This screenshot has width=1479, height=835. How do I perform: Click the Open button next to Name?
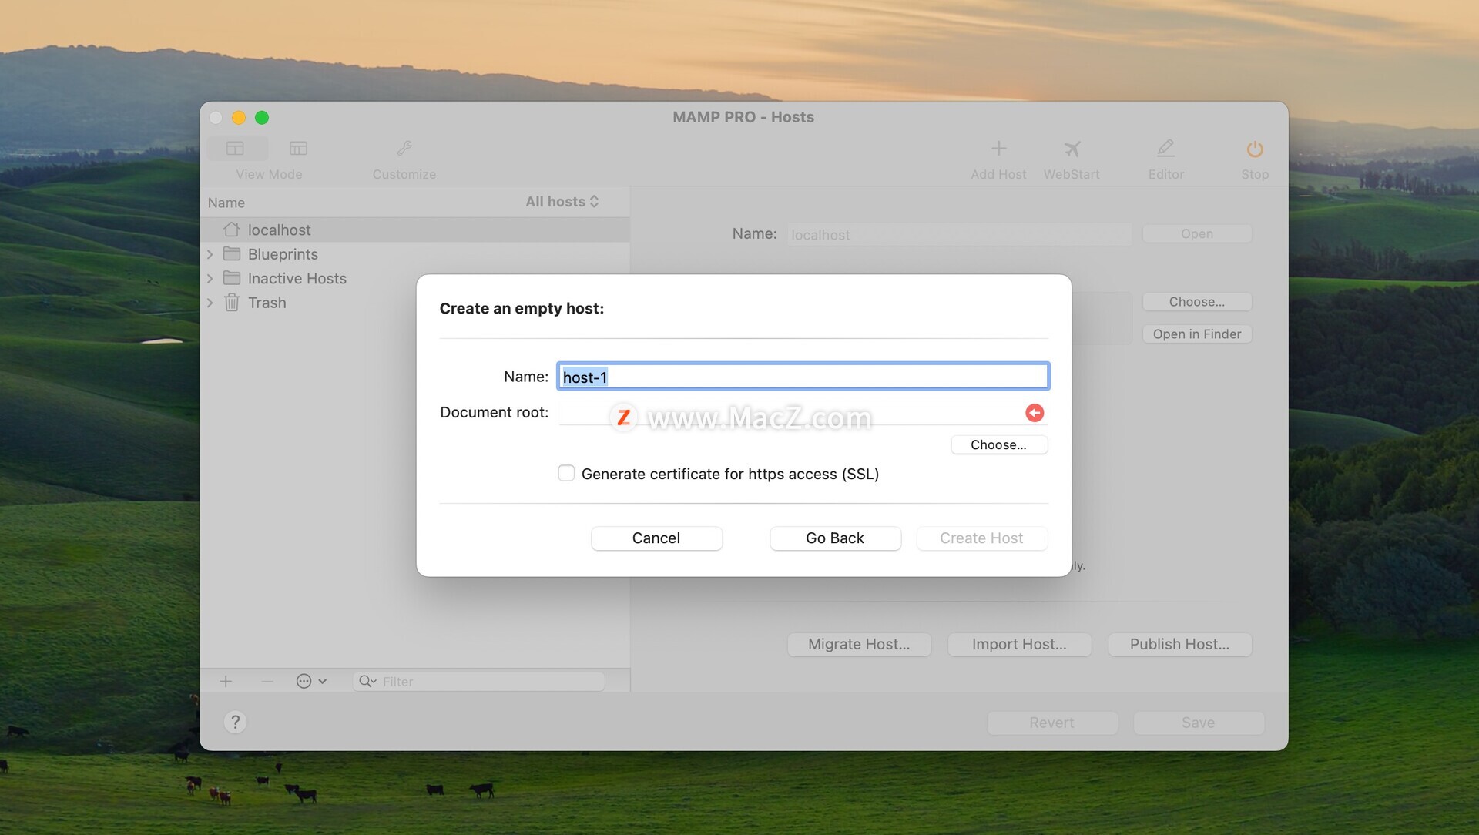click(x=1197, y=233)
